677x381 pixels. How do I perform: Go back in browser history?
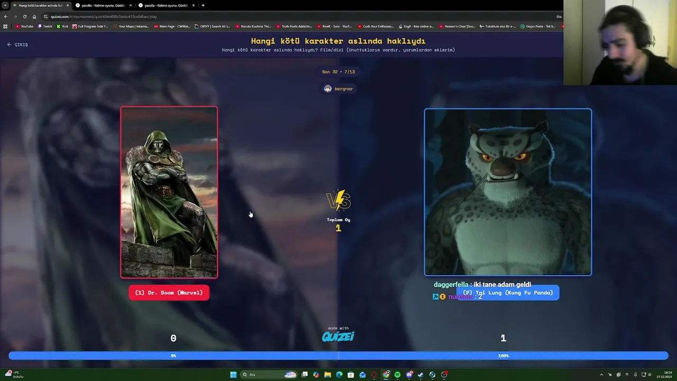[x=5, y=16]
